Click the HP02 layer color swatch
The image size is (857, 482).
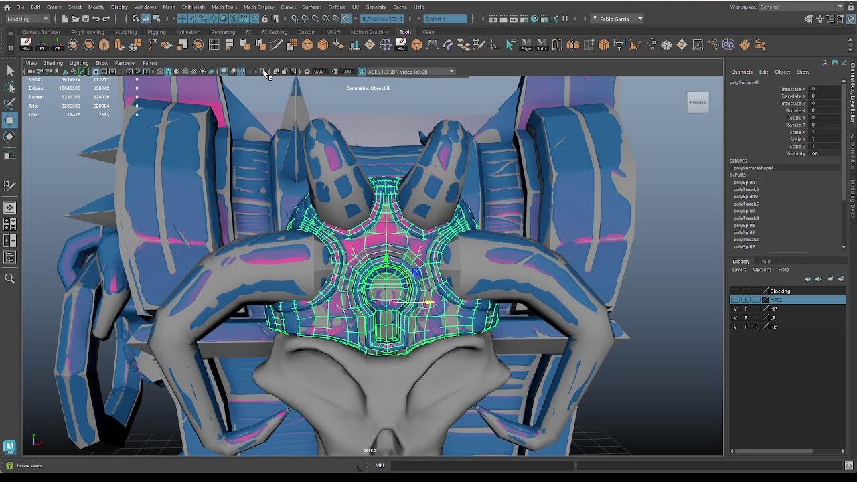766,299
